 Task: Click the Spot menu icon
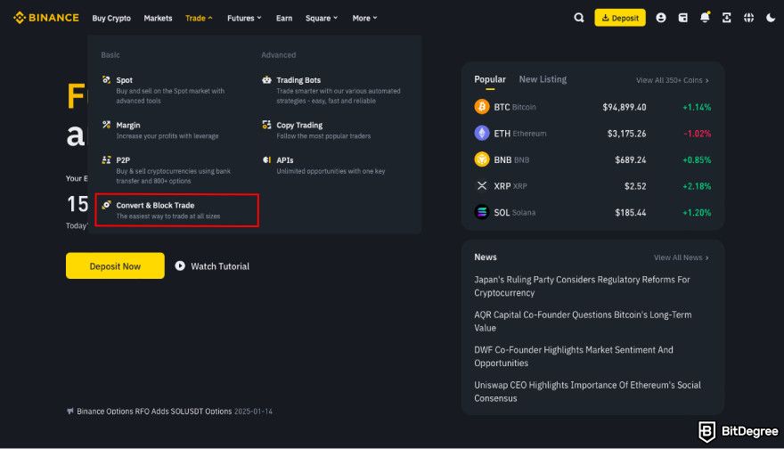(x=106, y=79)
